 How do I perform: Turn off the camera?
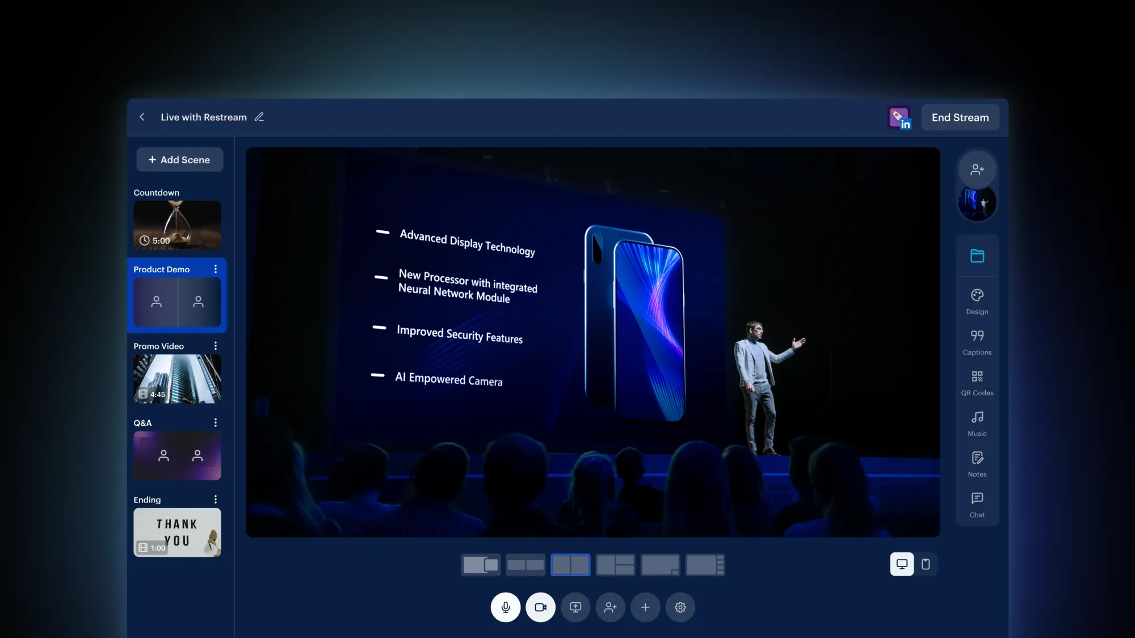pos(540,607)
